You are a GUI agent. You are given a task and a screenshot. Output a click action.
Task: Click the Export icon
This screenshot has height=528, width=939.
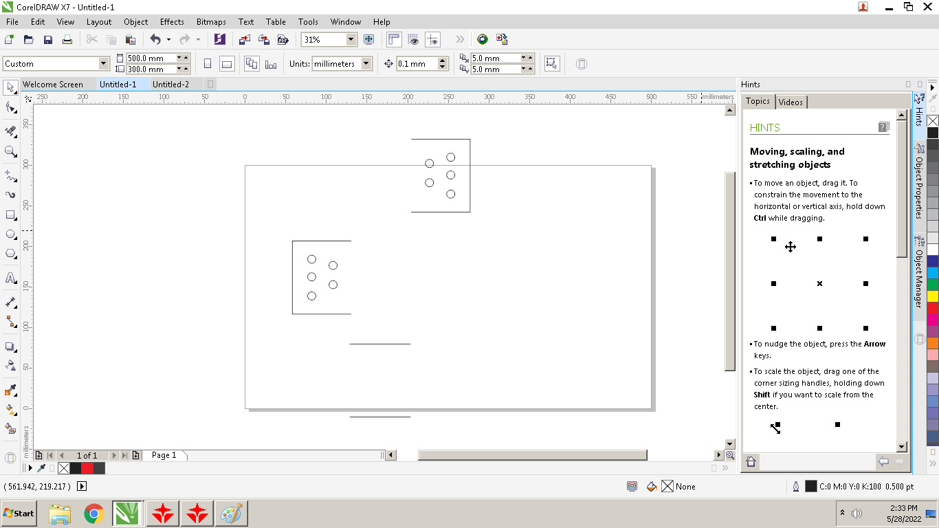coord(263,40)
